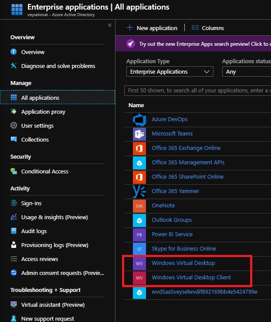Click the New support request person icon
This screenshot has height=322, width=271.
[14, 319]
